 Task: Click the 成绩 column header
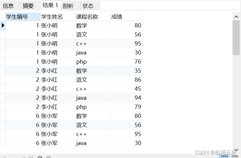(x=126, y=17)
